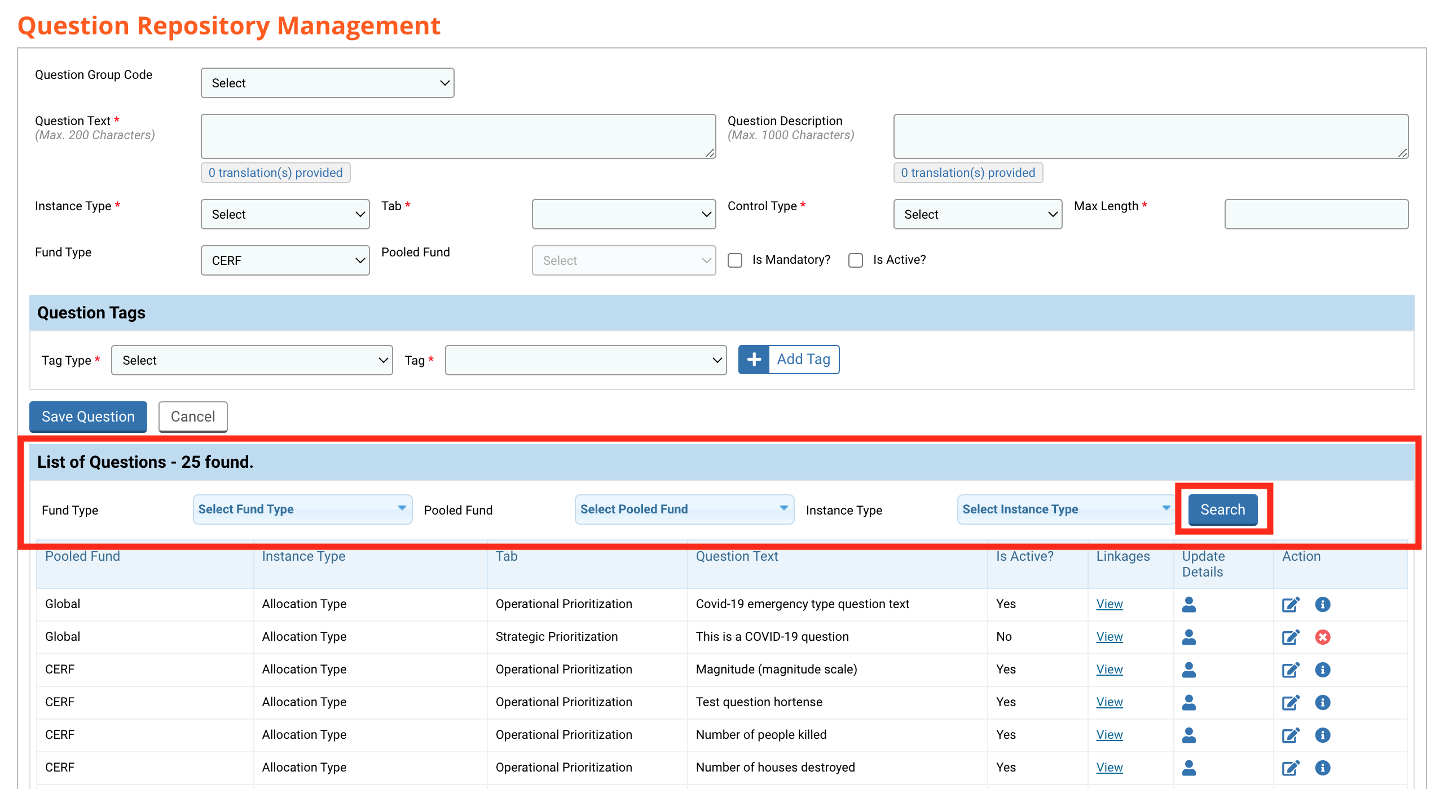Click into Max Length field

tap(1317, 214)
